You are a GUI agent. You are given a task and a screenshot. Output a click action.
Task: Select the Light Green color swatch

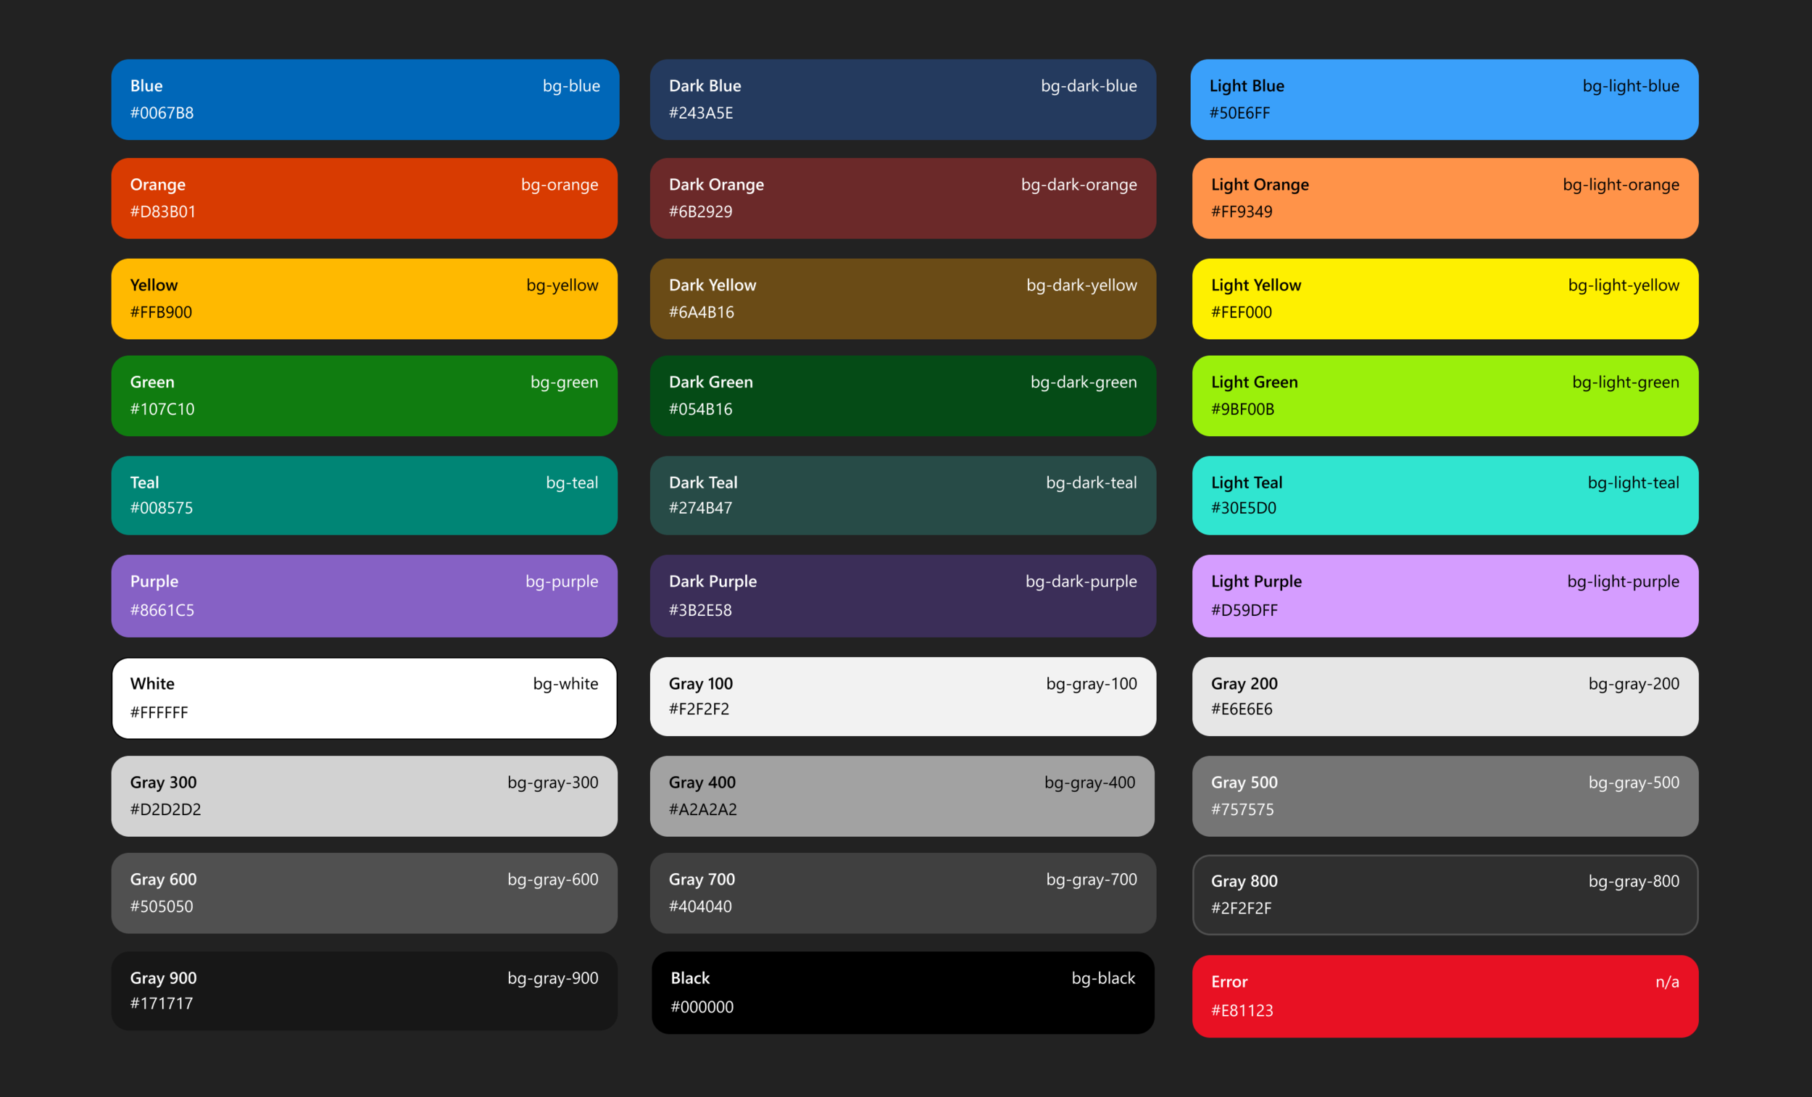coord(1445,396)
